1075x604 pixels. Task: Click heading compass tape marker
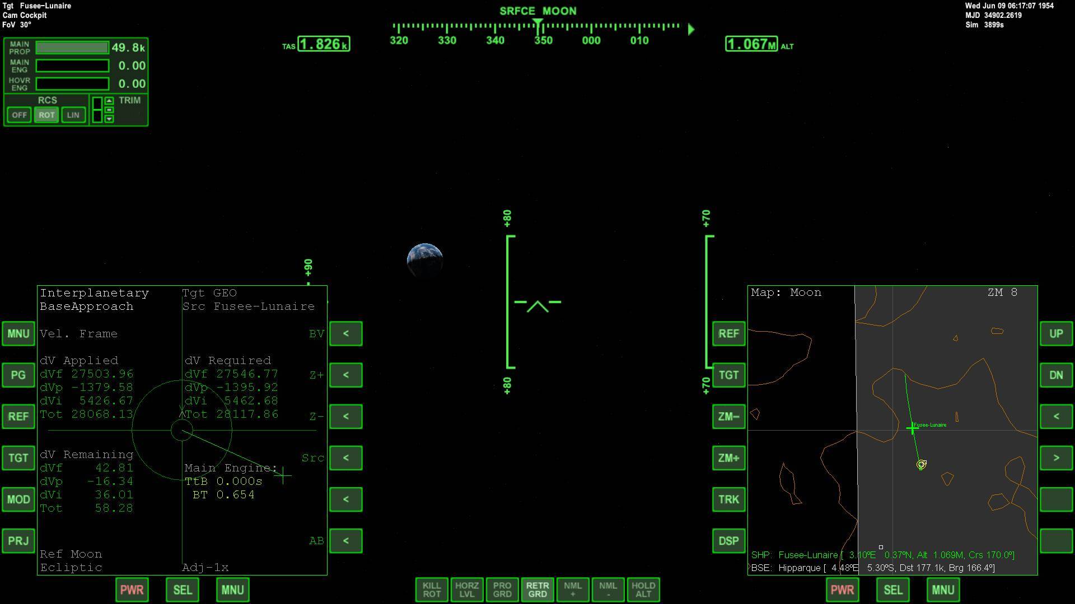point(537,23)
